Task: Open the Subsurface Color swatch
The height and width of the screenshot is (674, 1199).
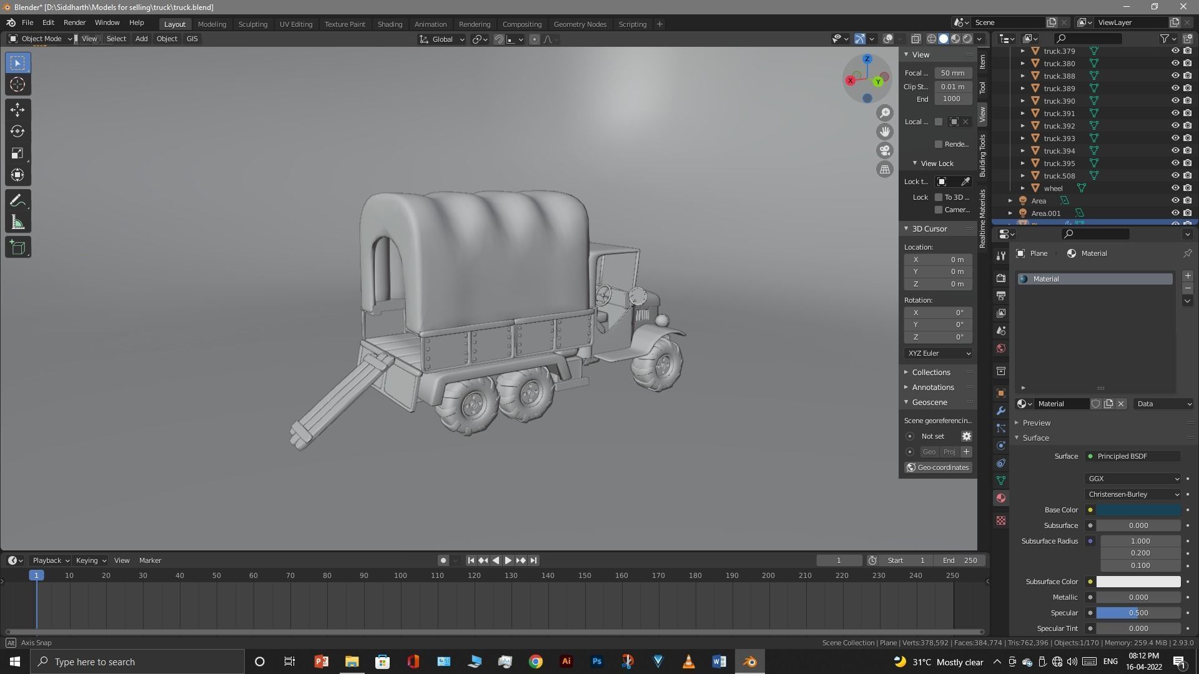Action: 1138,582
